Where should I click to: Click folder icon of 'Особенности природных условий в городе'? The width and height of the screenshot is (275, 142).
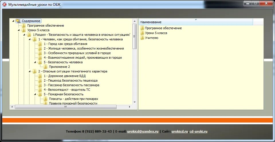(x=40, y=53)
